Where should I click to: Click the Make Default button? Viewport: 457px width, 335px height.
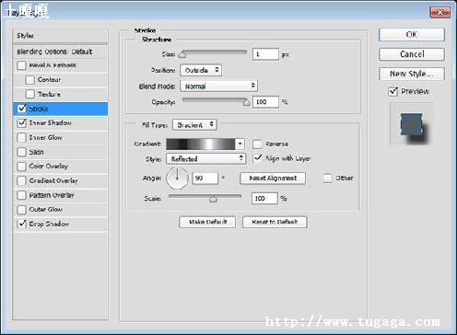tap(207, 222)
